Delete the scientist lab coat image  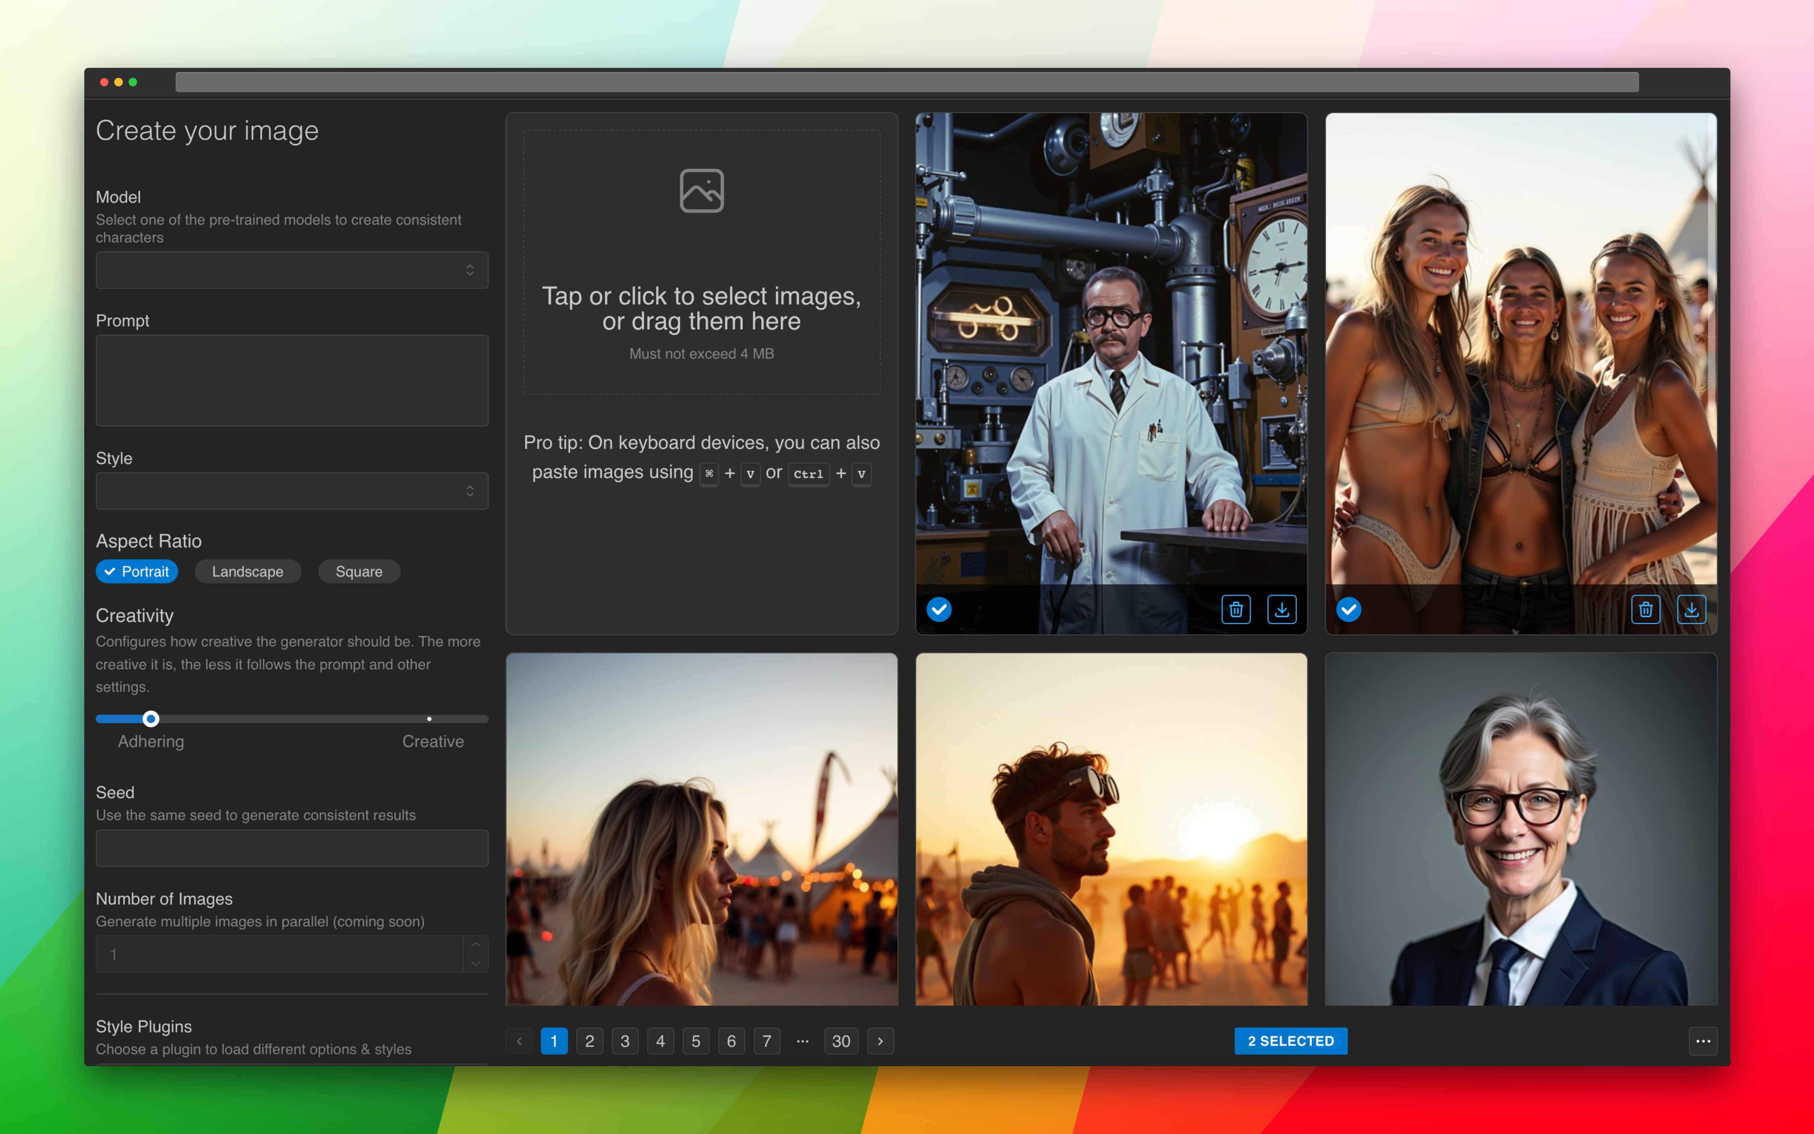1236,610
